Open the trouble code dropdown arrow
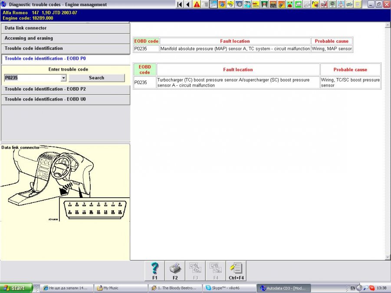Image resolution: width=391 pixels, height=293 pixels. coord(63,78)
